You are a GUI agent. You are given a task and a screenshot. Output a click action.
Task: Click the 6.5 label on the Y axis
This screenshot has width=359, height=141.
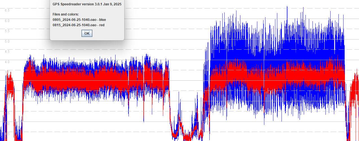click(7, 10)
